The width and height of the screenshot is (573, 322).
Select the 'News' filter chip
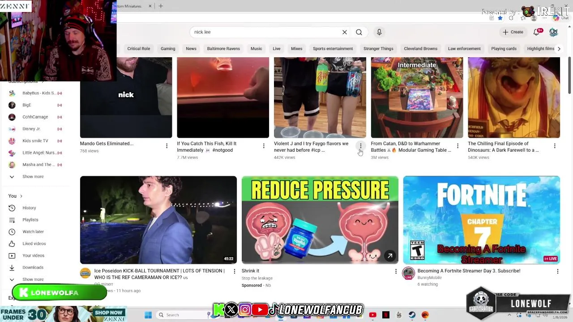pos(191,49)
